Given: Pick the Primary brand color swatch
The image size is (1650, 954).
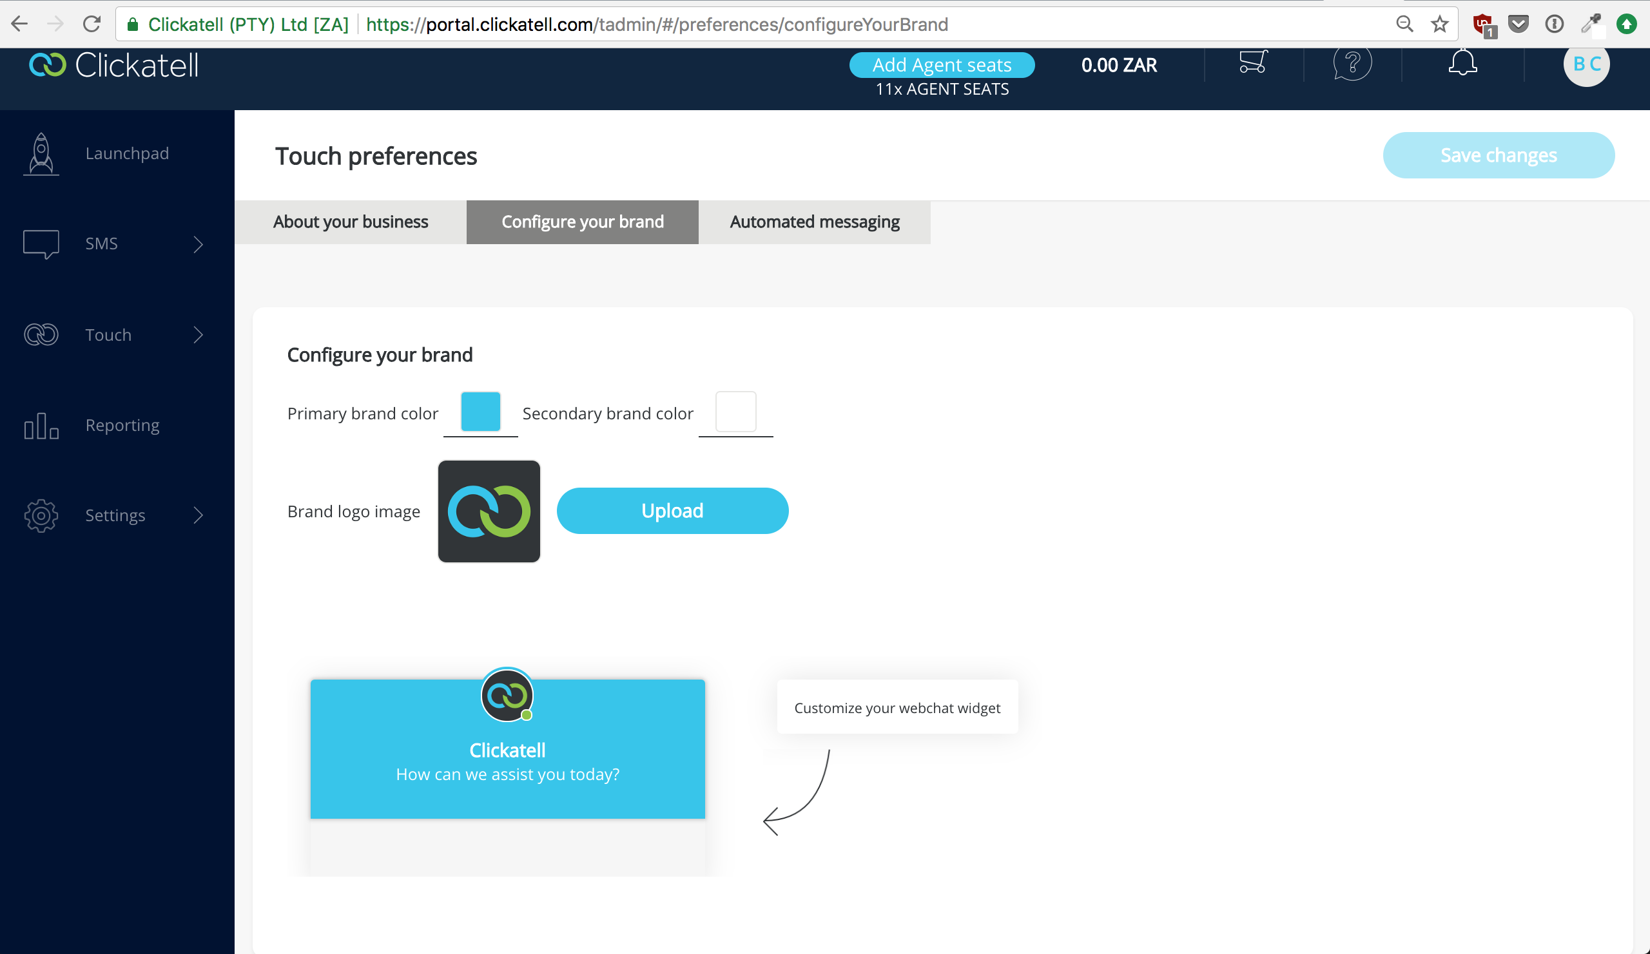Looking at the screenshot, I should pos(480,412).
